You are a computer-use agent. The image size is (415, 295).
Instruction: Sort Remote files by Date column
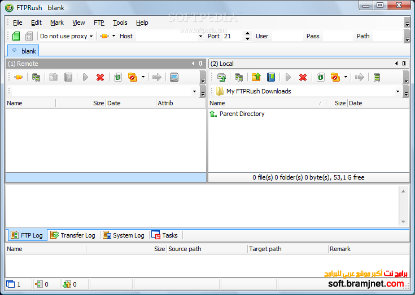(x=131, y=103)
